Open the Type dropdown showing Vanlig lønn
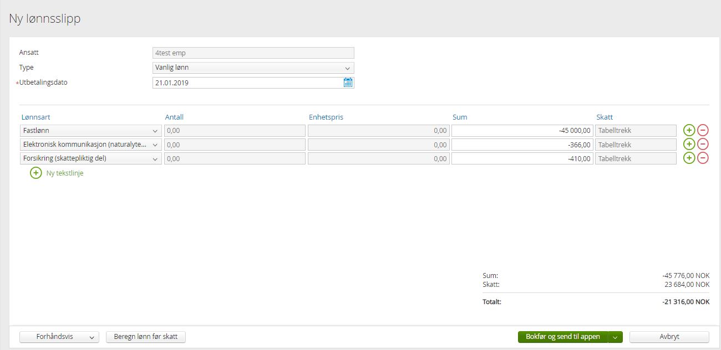 (x=253, y=68)
